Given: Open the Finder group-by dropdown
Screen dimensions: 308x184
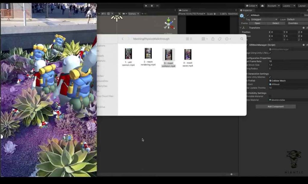Looking at the screenshot, I should (205, 39).
